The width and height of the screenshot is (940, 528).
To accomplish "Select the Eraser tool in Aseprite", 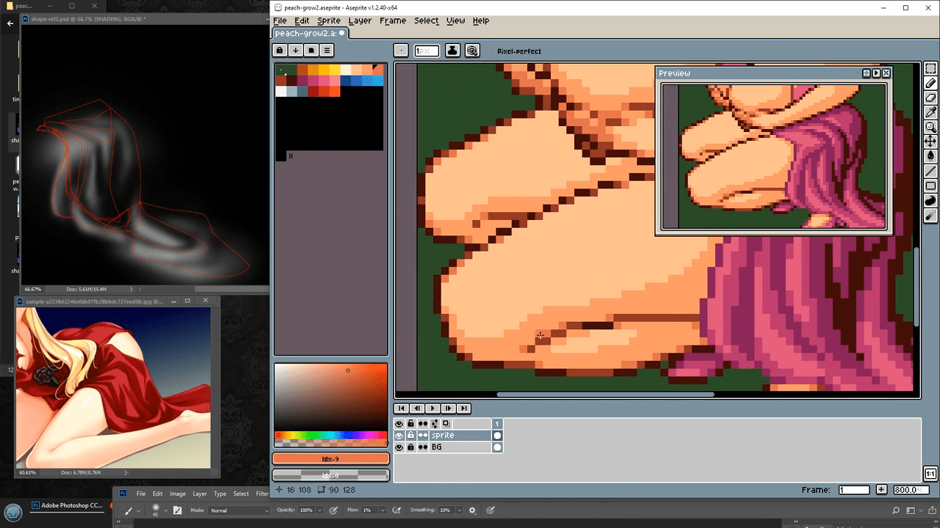I will 930,98.
